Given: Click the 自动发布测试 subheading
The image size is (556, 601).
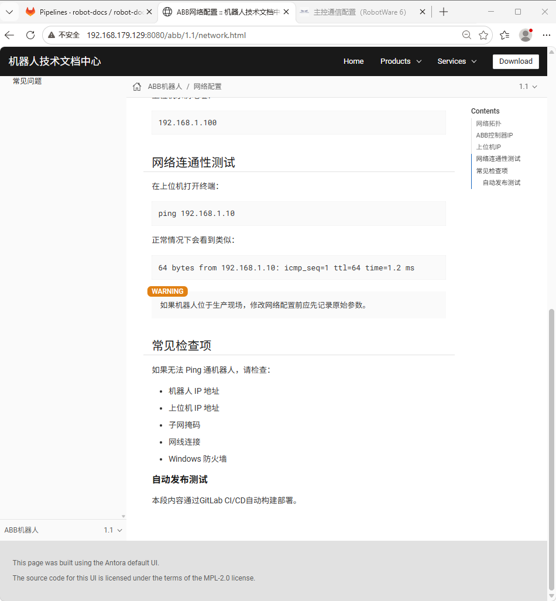Looking at the screenshot, I should pyautogui.click(x=180, y=479).
